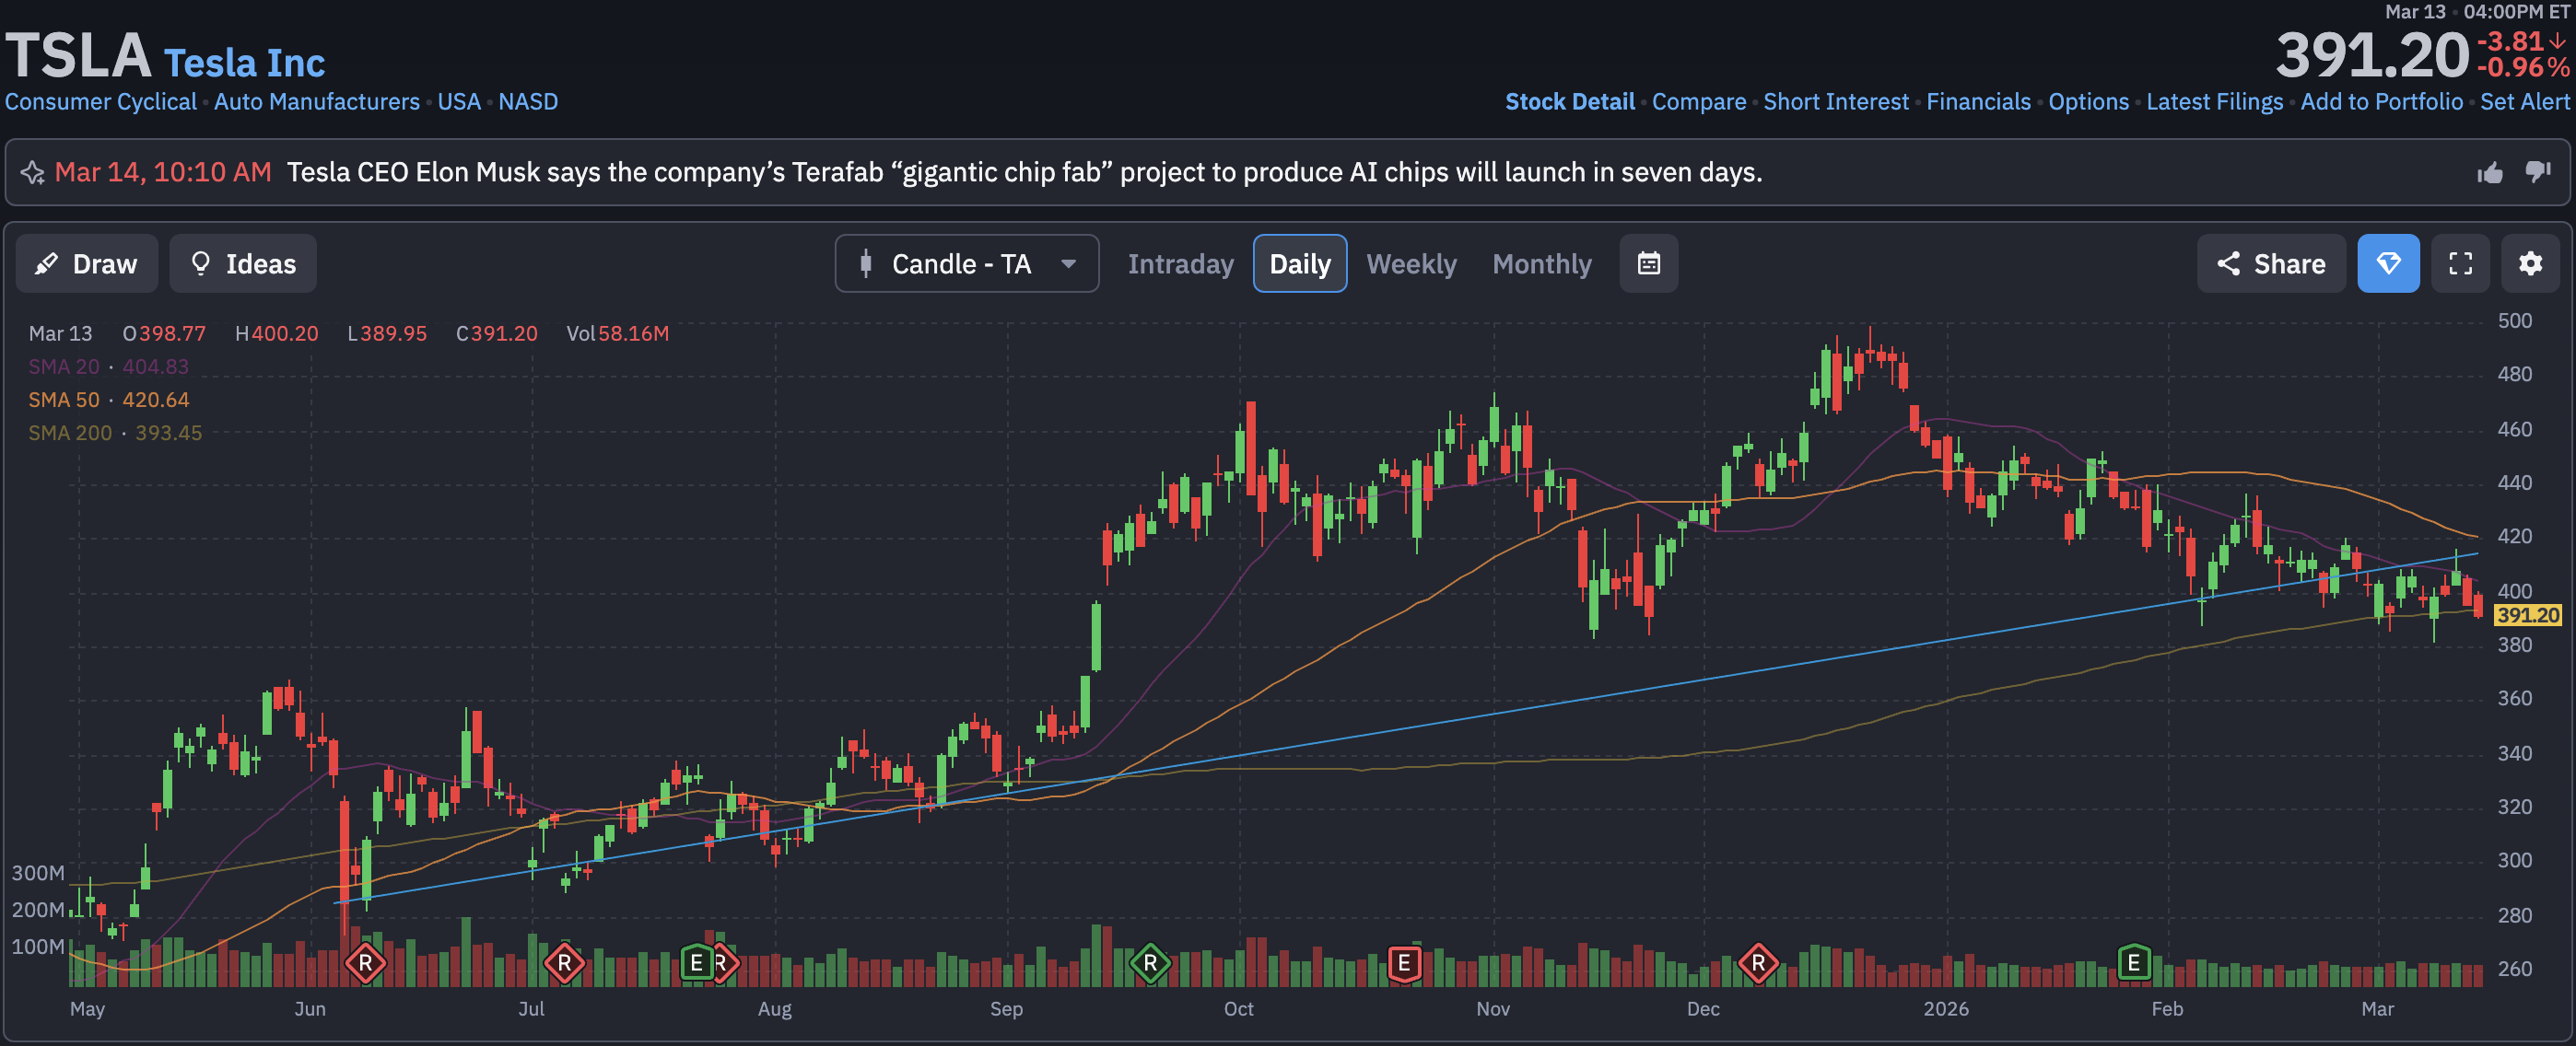The height and width of the screenshot is (1046, 2576).
Task: Enter fullscreen chart mode
Action: 2460,263
